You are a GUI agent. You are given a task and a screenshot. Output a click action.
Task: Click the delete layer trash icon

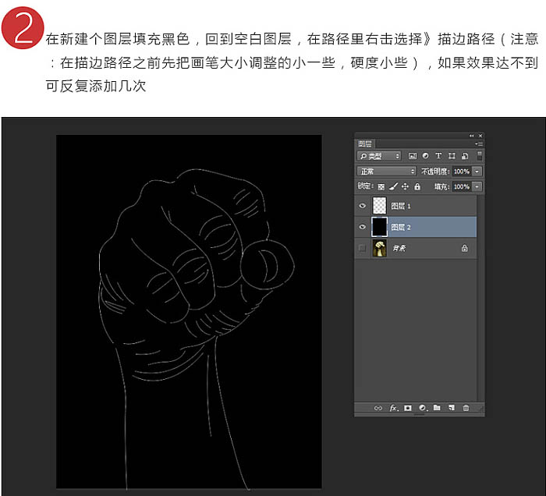tap(466, 408)
